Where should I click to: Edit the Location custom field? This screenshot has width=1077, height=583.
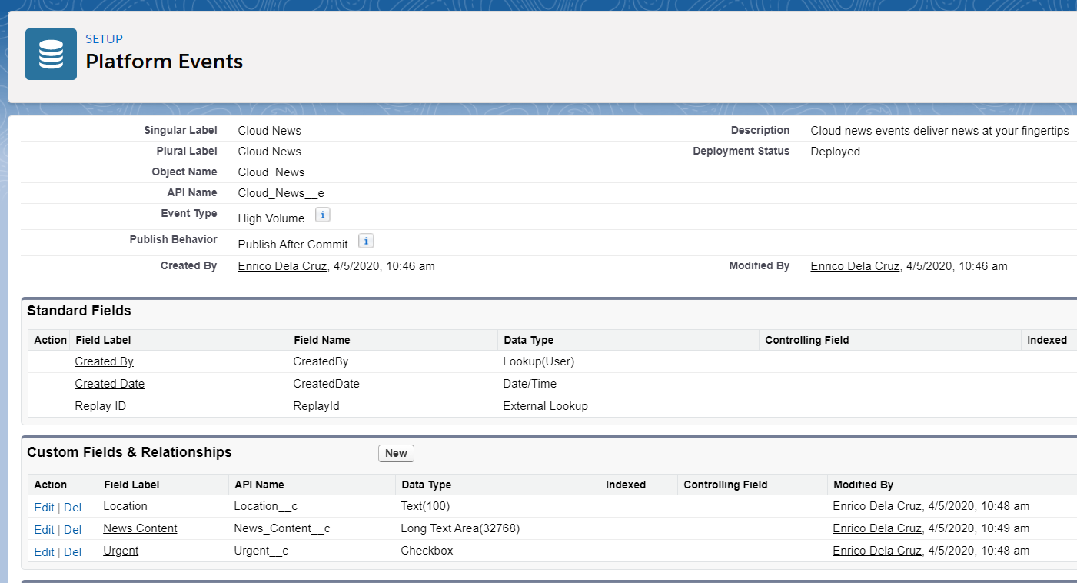click(x=44, y=508)
